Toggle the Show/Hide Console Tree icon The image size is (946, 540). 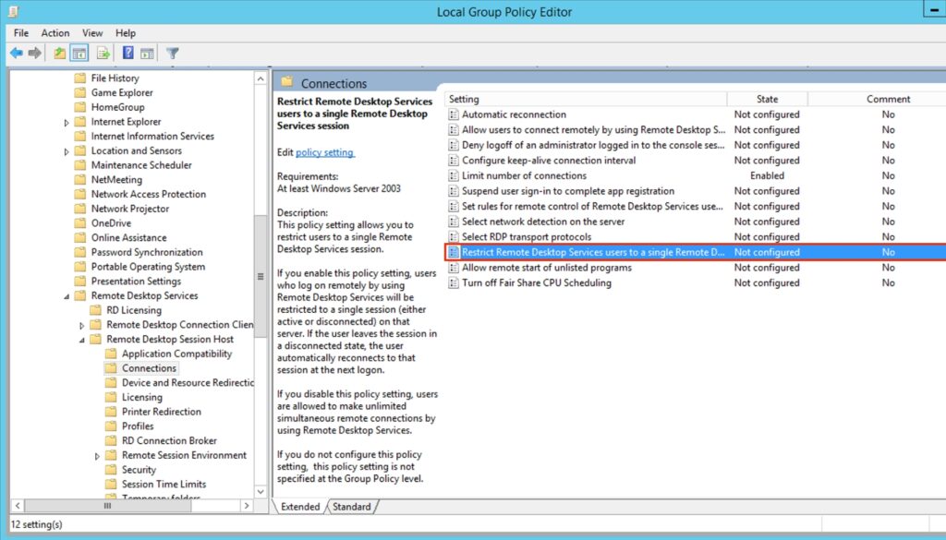[79, 53]
